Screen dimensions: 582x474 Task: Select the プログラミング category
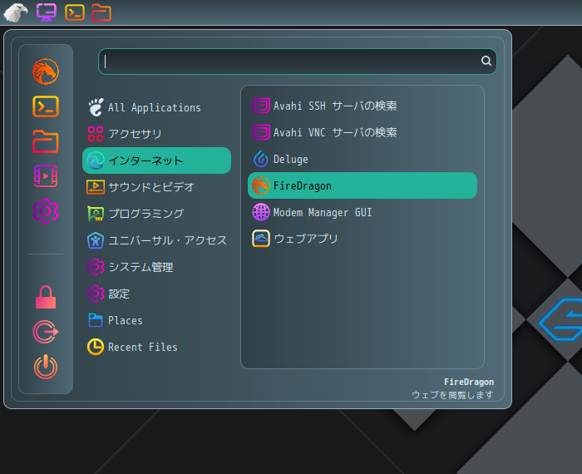tap(156, 214)
